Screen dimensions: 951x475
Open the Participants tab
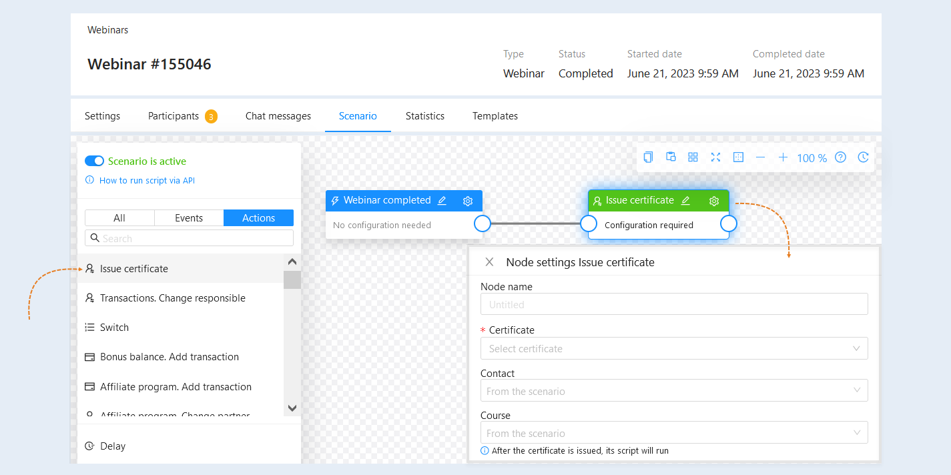click(174, 116)
